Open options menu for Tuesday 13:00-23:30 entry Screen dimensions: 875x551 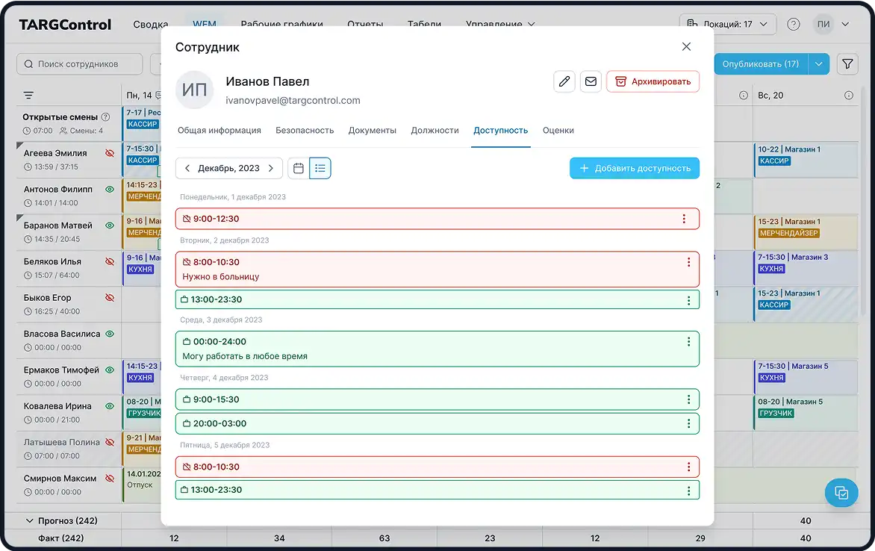[688, 300]
